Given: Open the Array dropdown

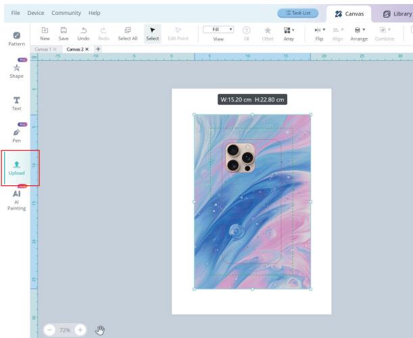Looking at the screenshot, I should click(x=289, y=34).
